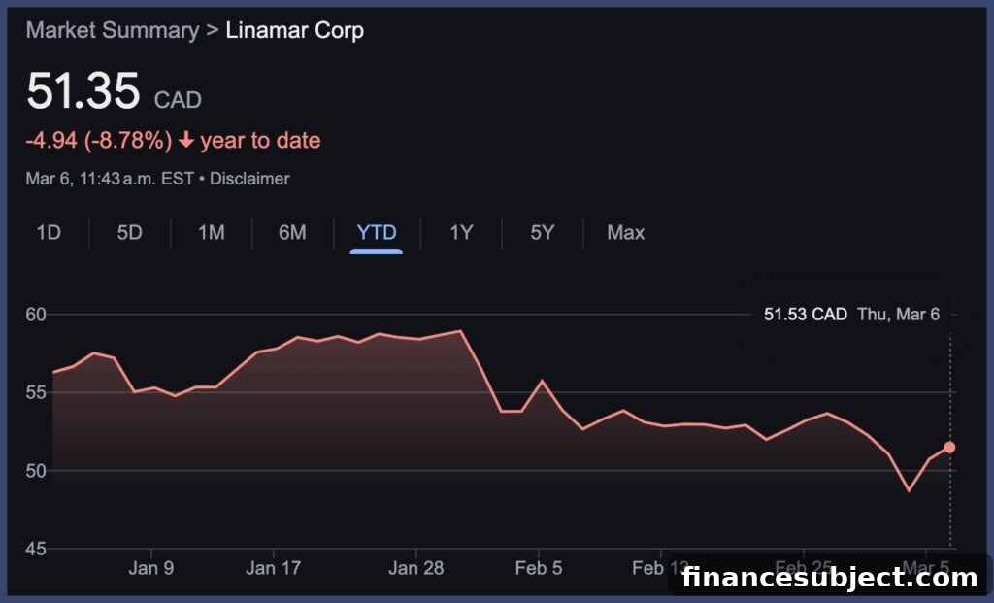Select the YTD range tab
Viewport: 994px width, 603px height.
click(377, 233)
